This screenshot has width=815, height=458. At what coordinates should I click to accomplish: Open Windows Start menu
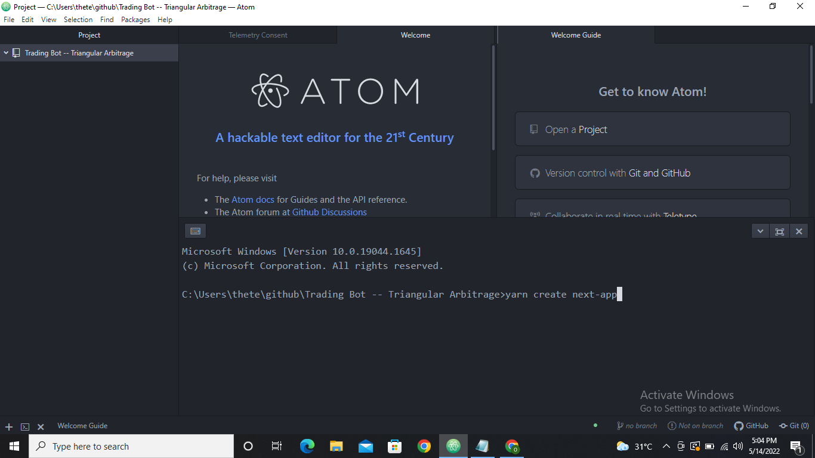14,446
